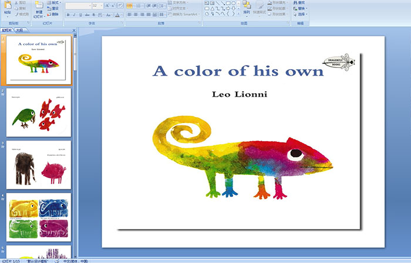
Task: Select slide 4 thumbnail with four chameleons
Action: pyautogui.click(x=39, y=217)
